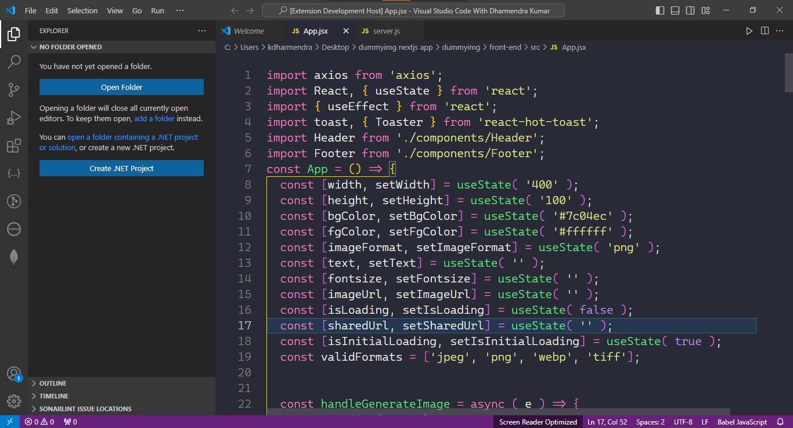Switch to the Welcome tab
Viewport: 793px width, 428px height.
(x=250, y=31)
